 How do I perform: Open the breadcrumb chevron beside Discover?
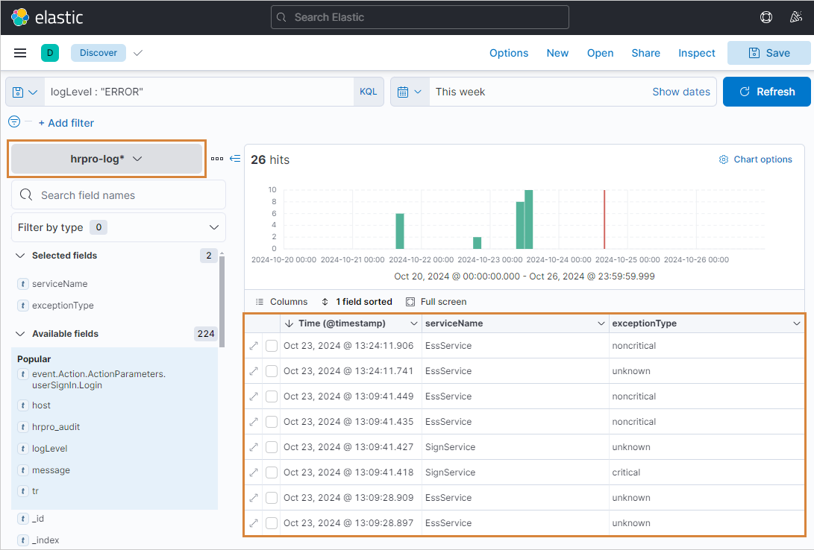138,53
